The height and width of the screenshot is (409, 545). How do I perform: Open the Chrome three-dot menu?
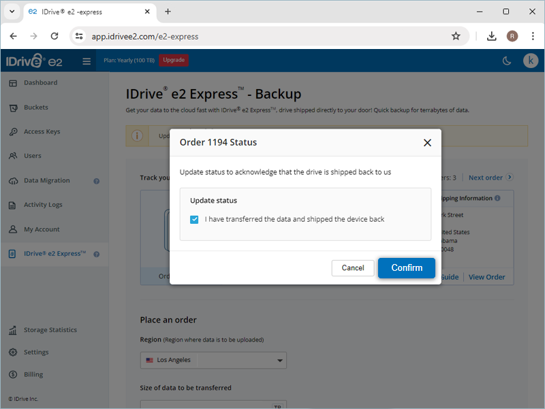(533, 36)
